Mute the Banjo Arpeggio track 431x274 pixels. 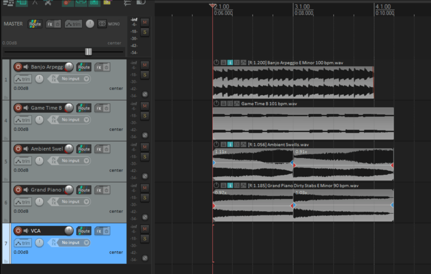pyautogui.click(x=145, y=65)
